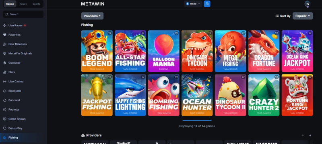Viewport: 322px width, 144px height.
Task: Open the wallet with the blue button
Action: (207, 4)
